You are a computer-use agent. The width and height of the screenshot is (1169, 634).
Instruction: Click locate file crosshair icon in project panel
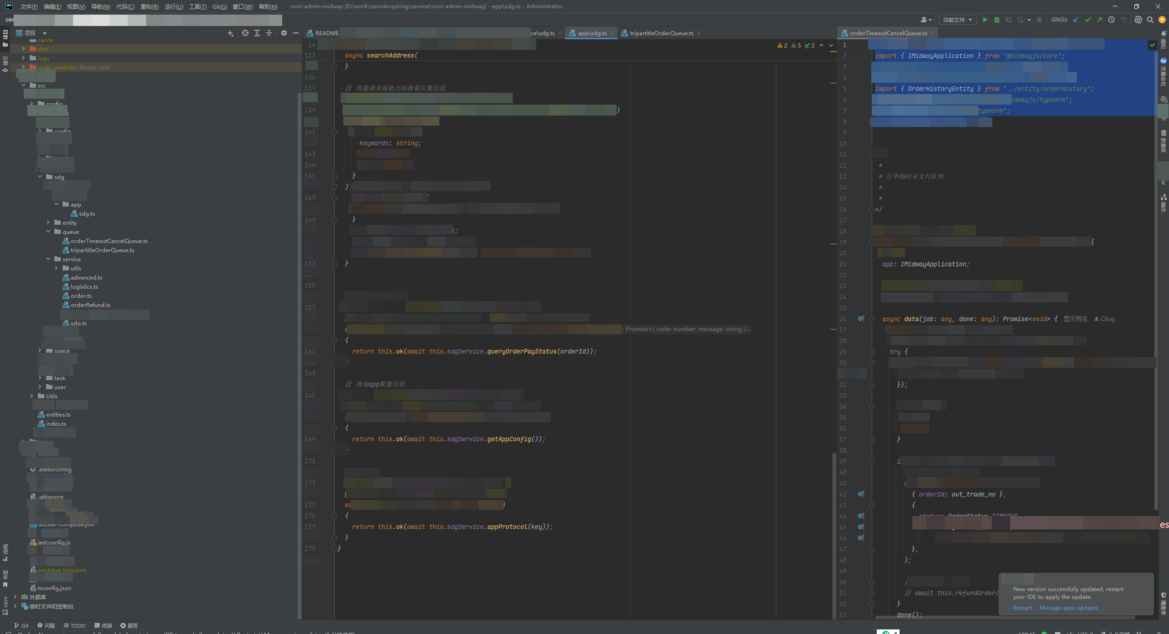point(245,33)
